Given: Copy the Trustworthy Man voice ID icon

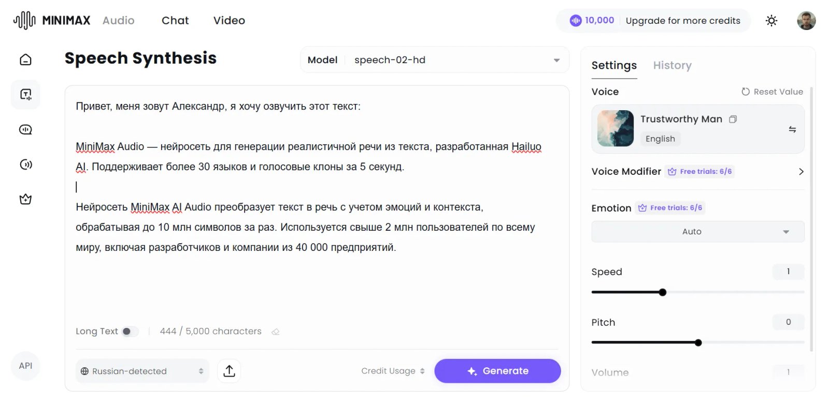Looking at the screenshot, I should coord(733,119).
